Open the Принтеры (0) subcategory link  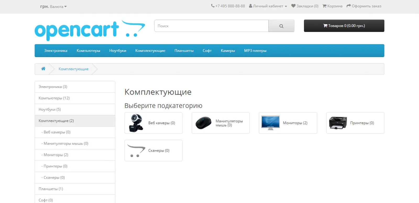(x=362, y=123)
